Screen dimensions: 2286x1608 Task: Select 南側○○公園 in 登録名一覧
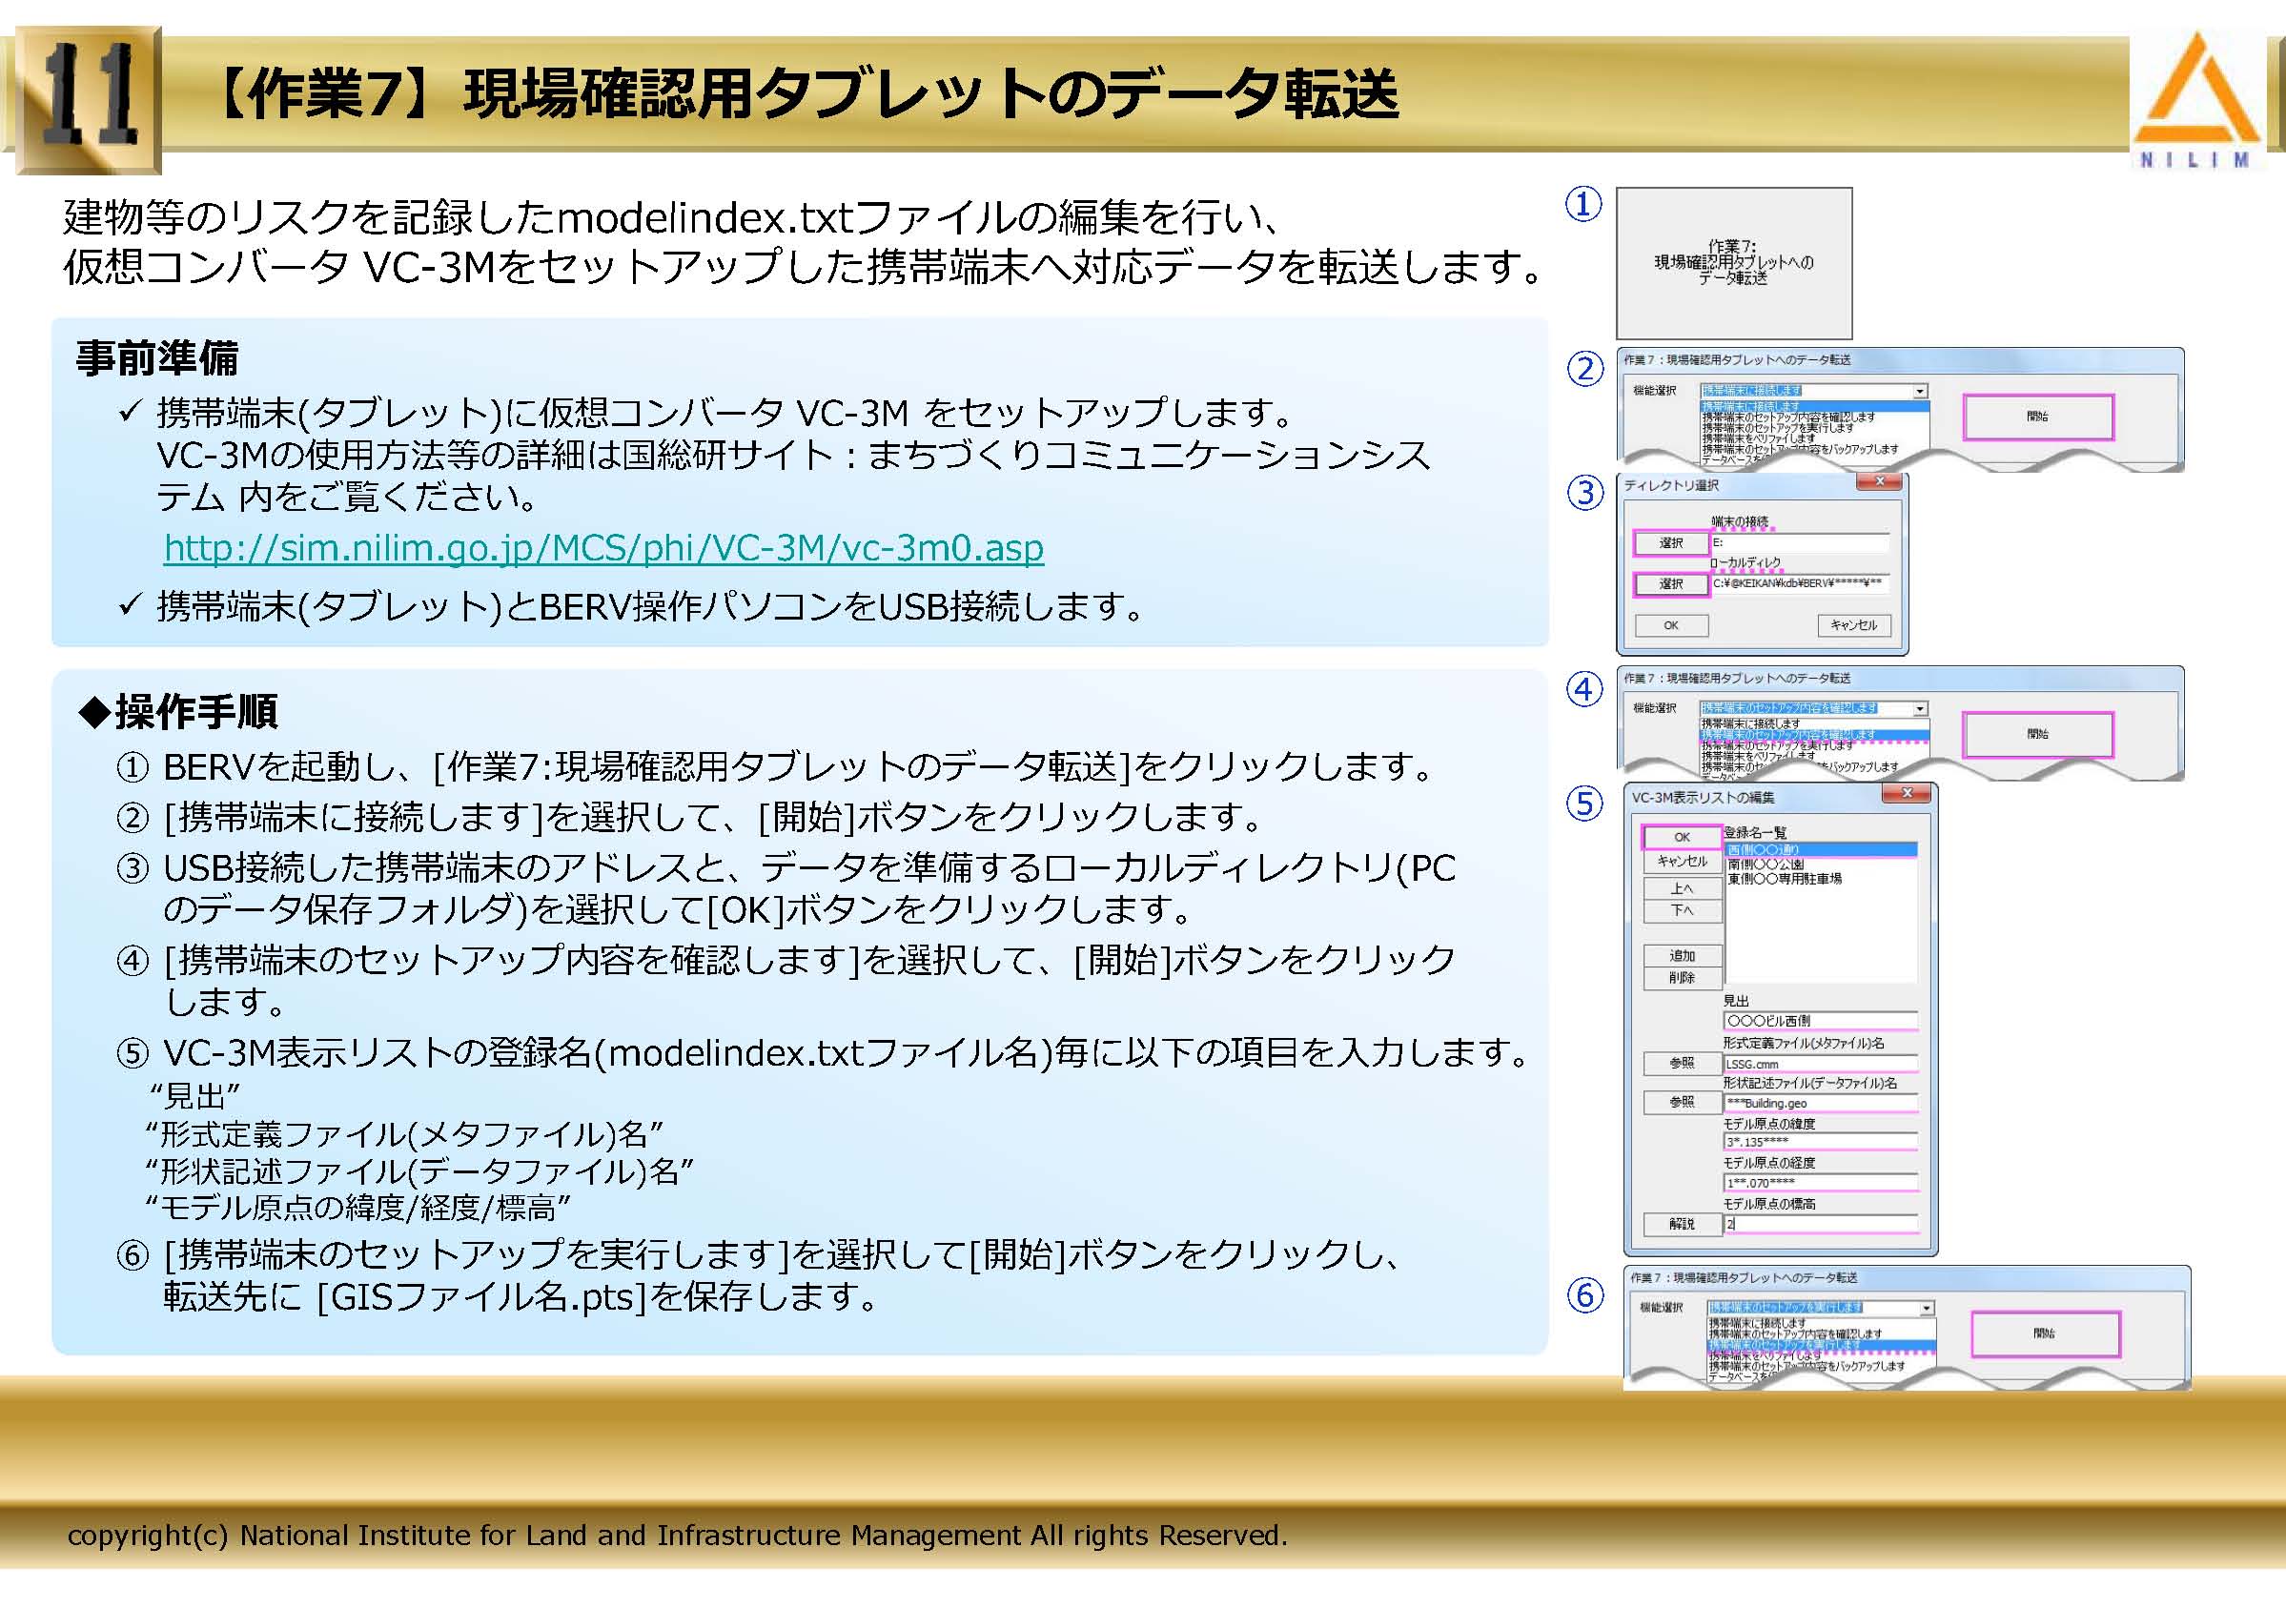coord(1821,865)
